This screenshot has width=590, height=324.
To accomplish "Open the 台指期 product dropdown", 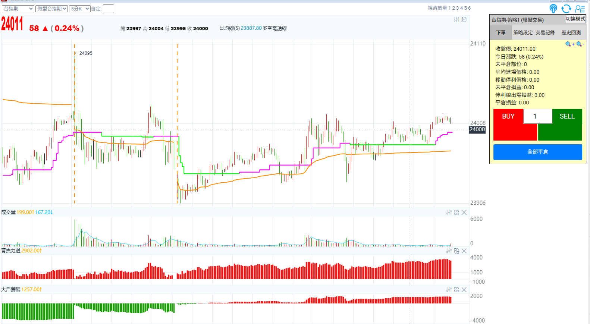I will pos(18,9).
